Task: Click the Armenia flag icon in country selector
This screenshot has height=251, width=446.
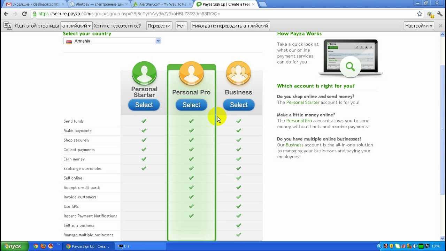Action: coord(69,41)
